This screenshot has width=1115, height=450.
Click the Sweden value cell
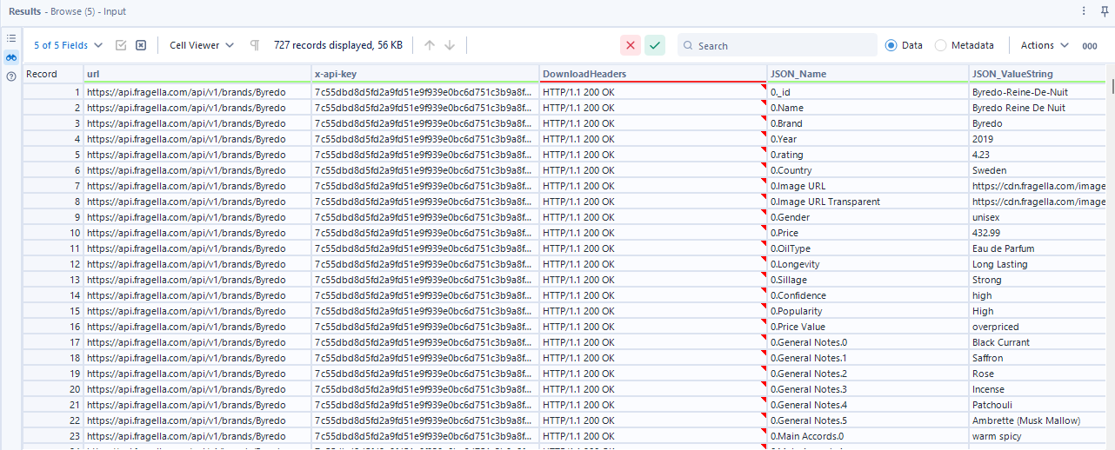pyautogui.click(x=1038, y=170)
